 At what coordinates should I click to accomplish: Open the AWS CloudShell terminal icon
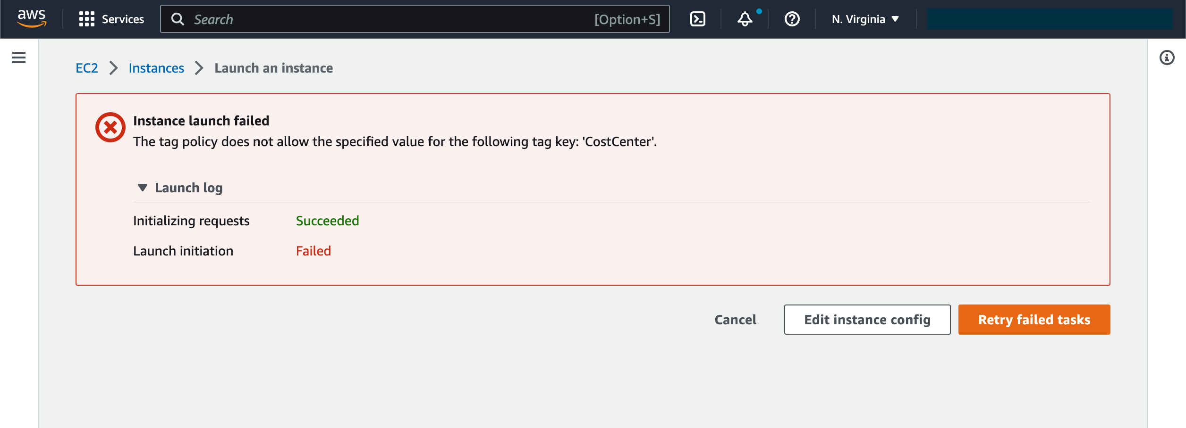(x=698, y=19)
